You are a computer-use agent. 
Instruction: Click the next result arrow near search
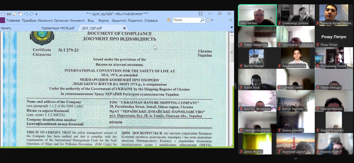click(x=224, y=20)
